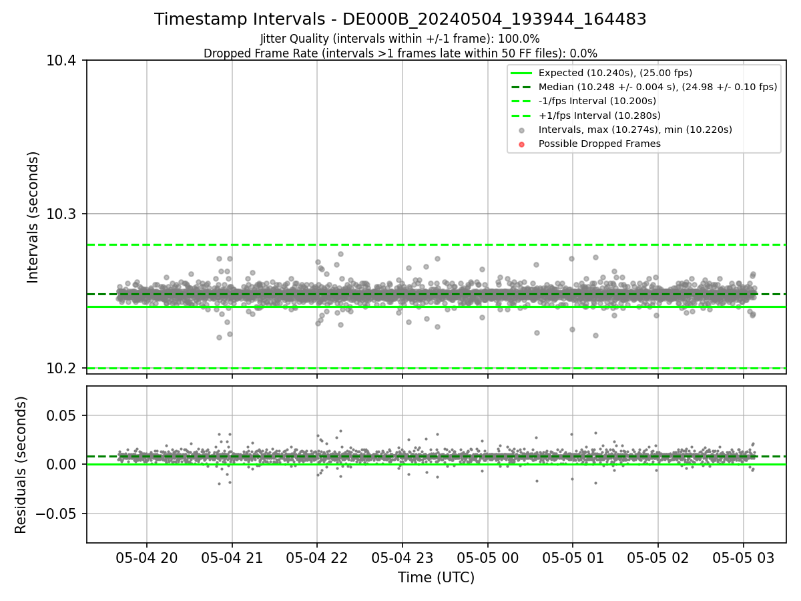Click x-axis tick label '05-05 01'
This screenshot has height=601, width=801.
tap(573, 558)
